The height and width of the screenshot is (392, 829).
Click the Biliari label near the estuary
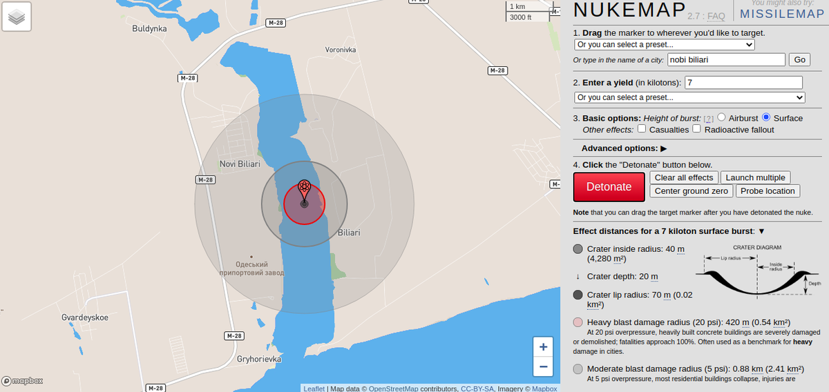click(x=350, y=233)
